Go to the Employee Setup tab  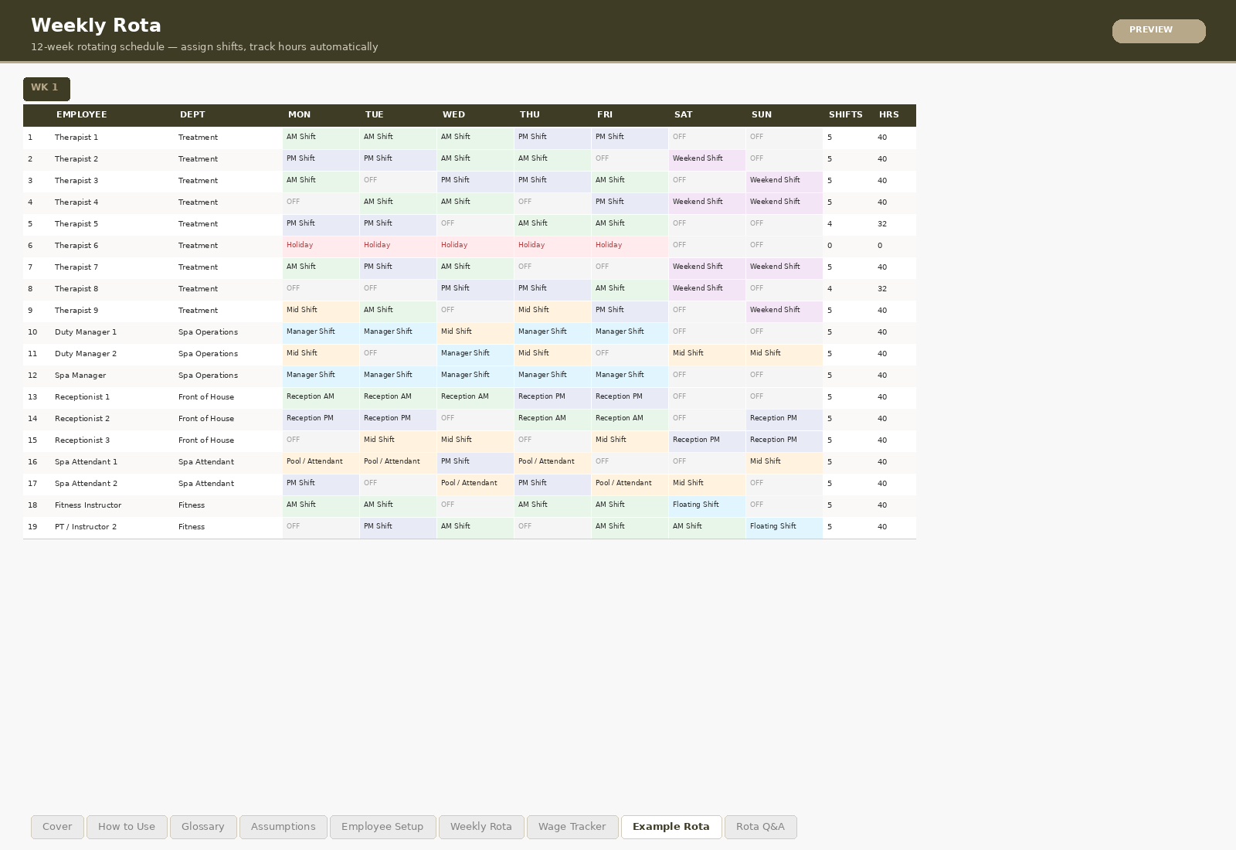pyautogui.click(x=382, y=826)
